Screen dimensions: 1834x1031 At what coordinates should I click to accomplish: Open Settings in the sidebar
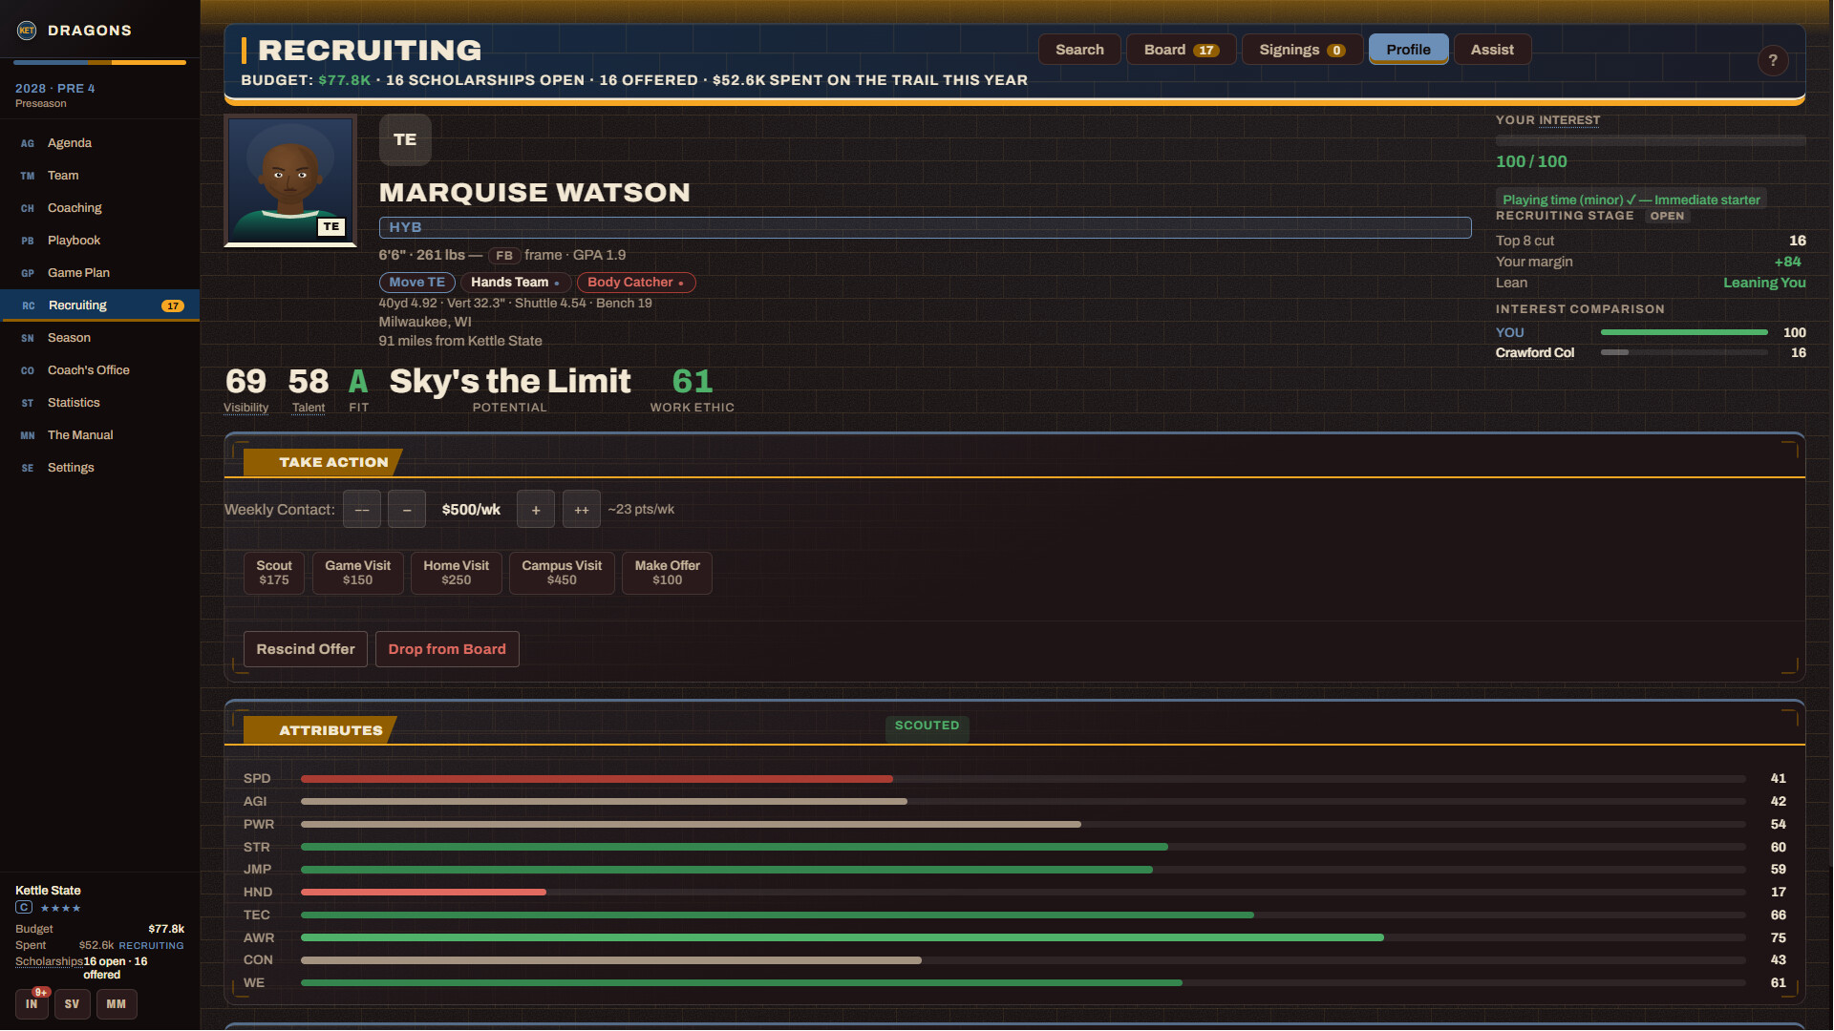(100, 468)
